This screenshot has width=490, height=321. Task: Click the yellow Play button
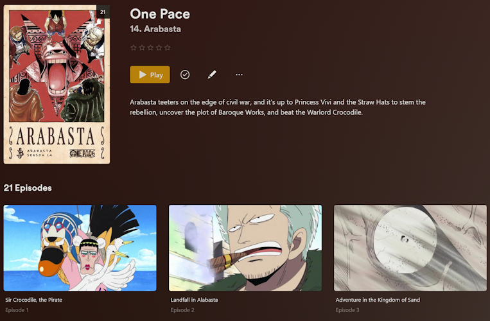click(x=150, y=74)
